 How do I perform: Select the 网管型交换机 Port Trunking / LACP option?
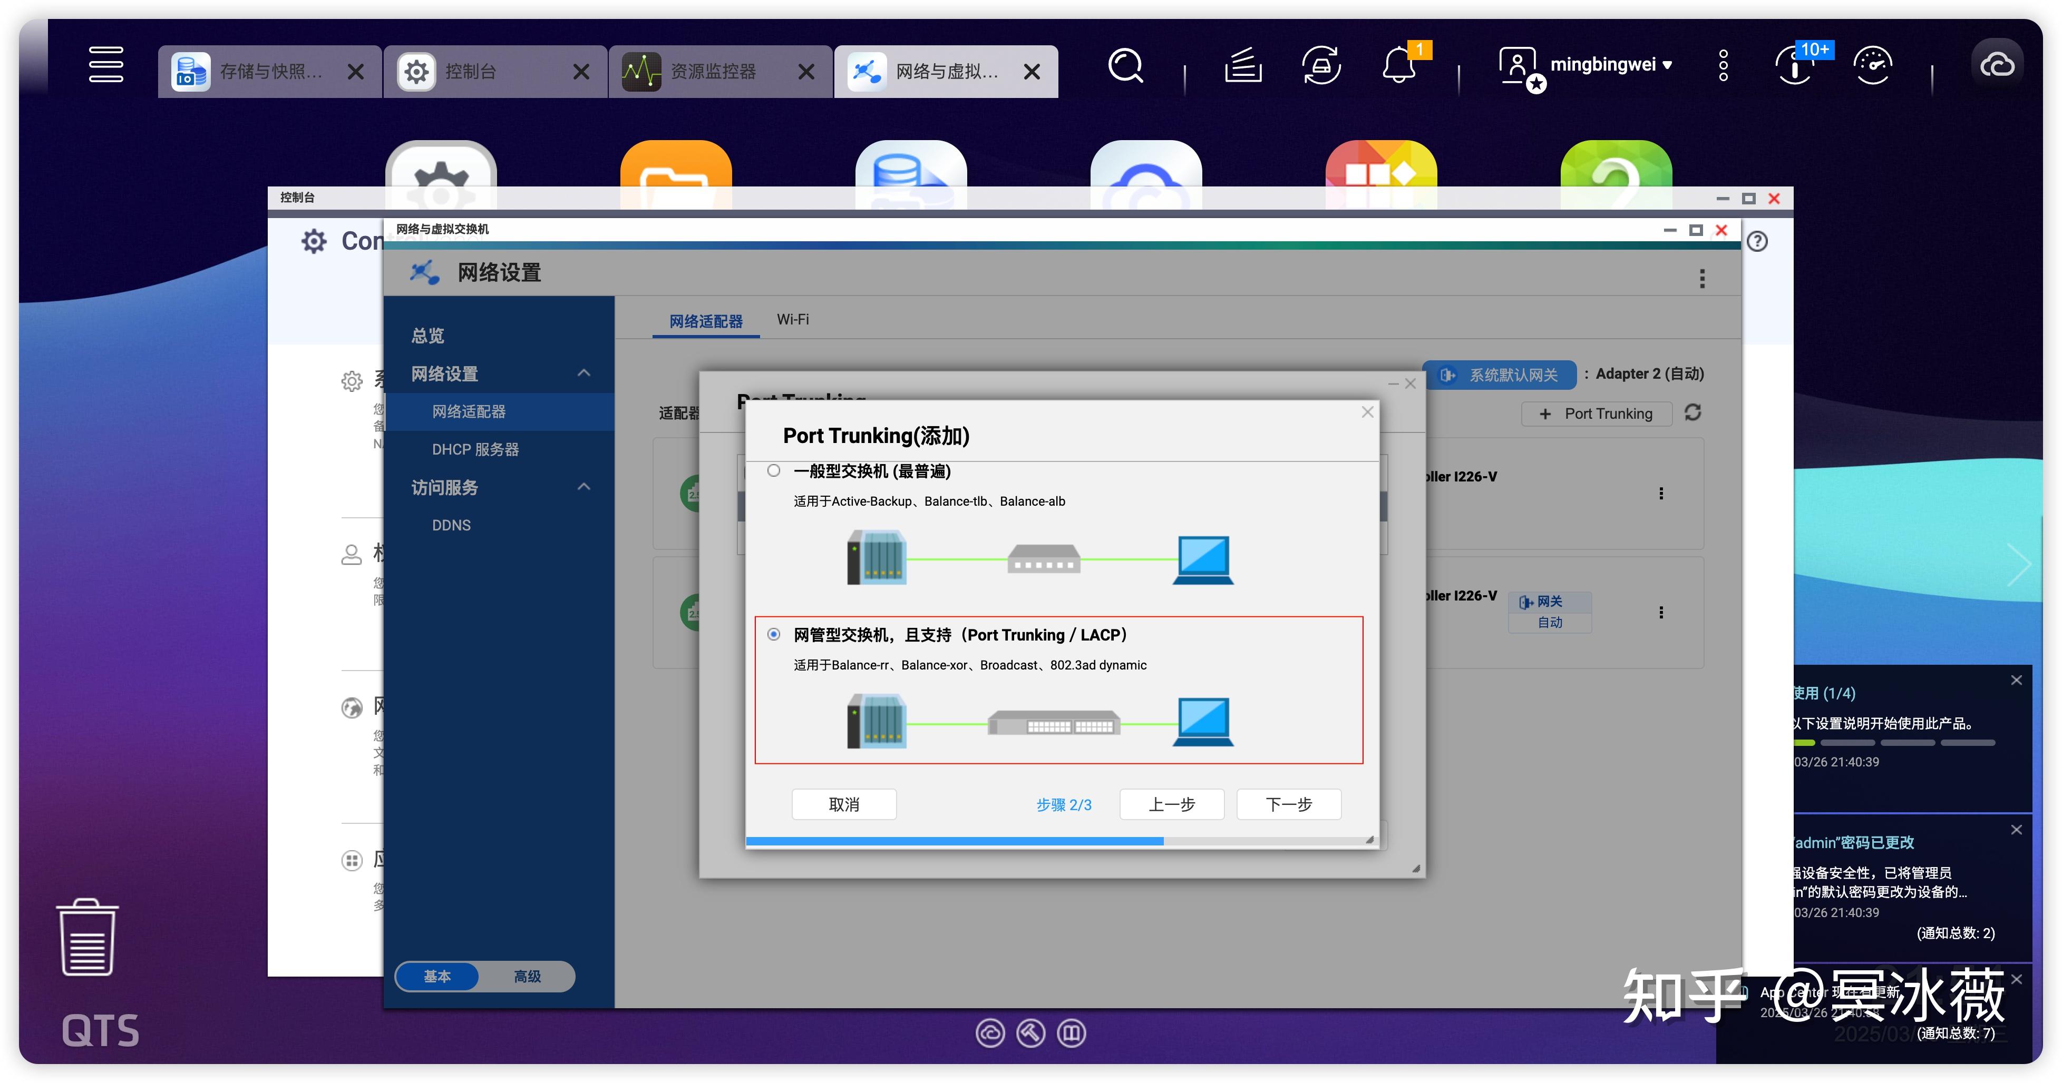[773, 634]
